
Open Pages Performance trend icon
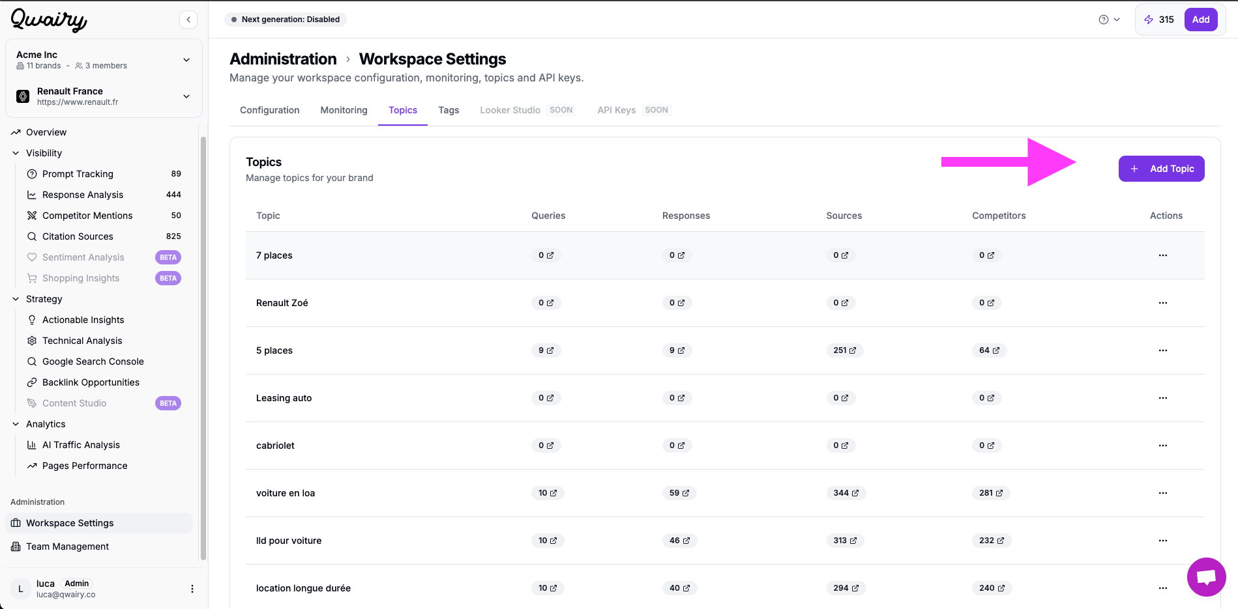(x=31, y=466)
